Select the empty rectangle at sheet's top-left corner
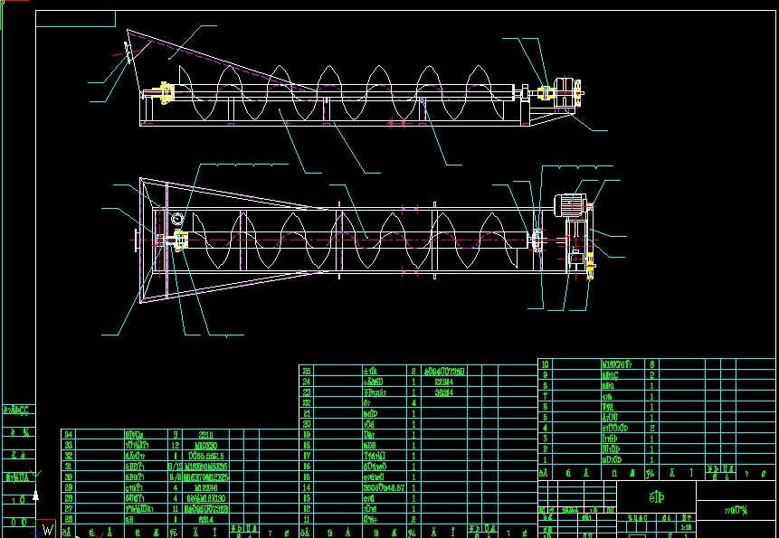This screenshot has height=538, width=779. [75, 18]
